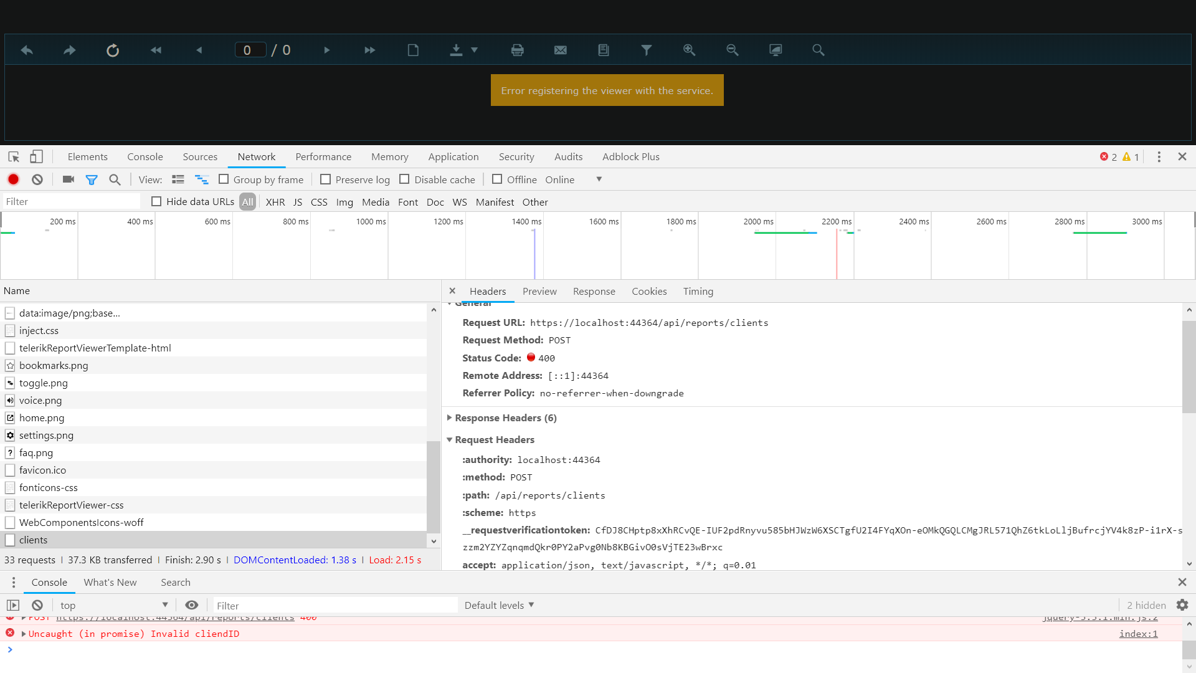Open console drawer three-dot menu
The image size is (1196, 673).
(x=14, y=582)
